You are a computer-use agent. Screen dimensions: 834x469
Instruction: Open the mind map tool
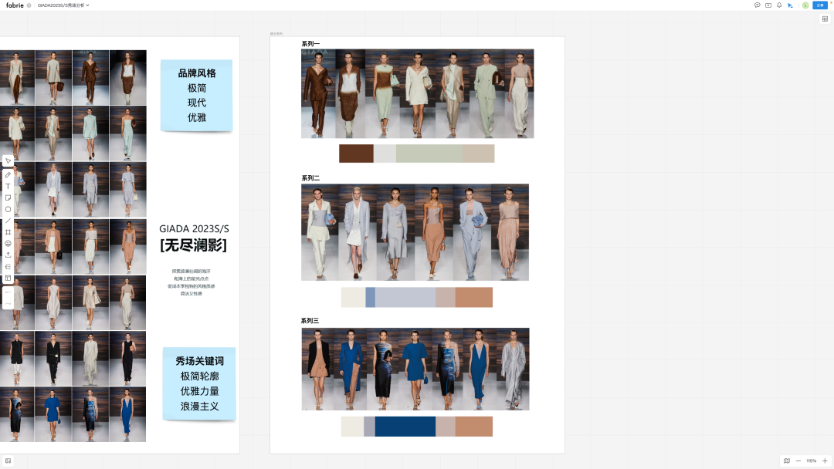8,267
